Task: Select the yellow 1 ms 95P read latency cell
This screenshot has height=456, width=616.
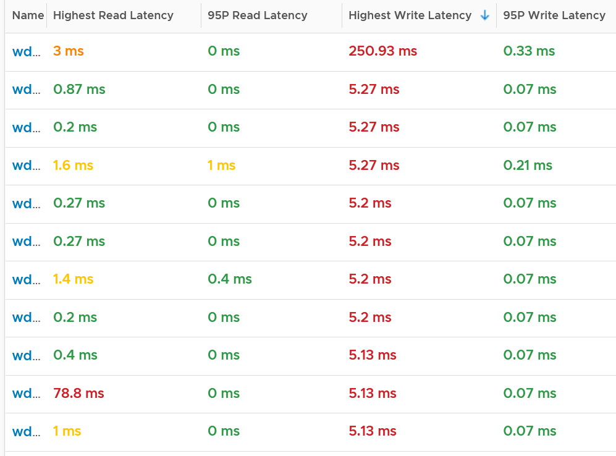Action: [x=221, y=166]
